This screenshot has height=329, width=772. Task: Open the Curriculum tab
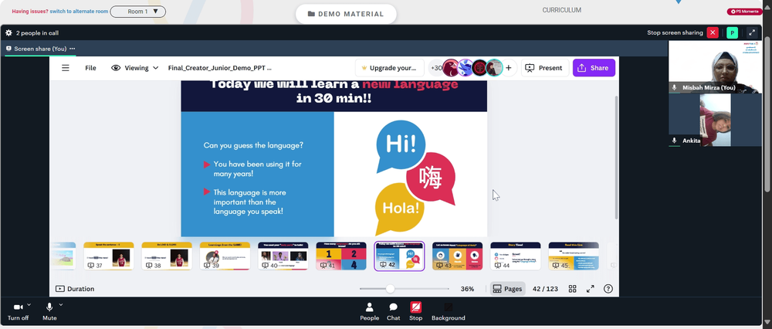click(562, 10)
